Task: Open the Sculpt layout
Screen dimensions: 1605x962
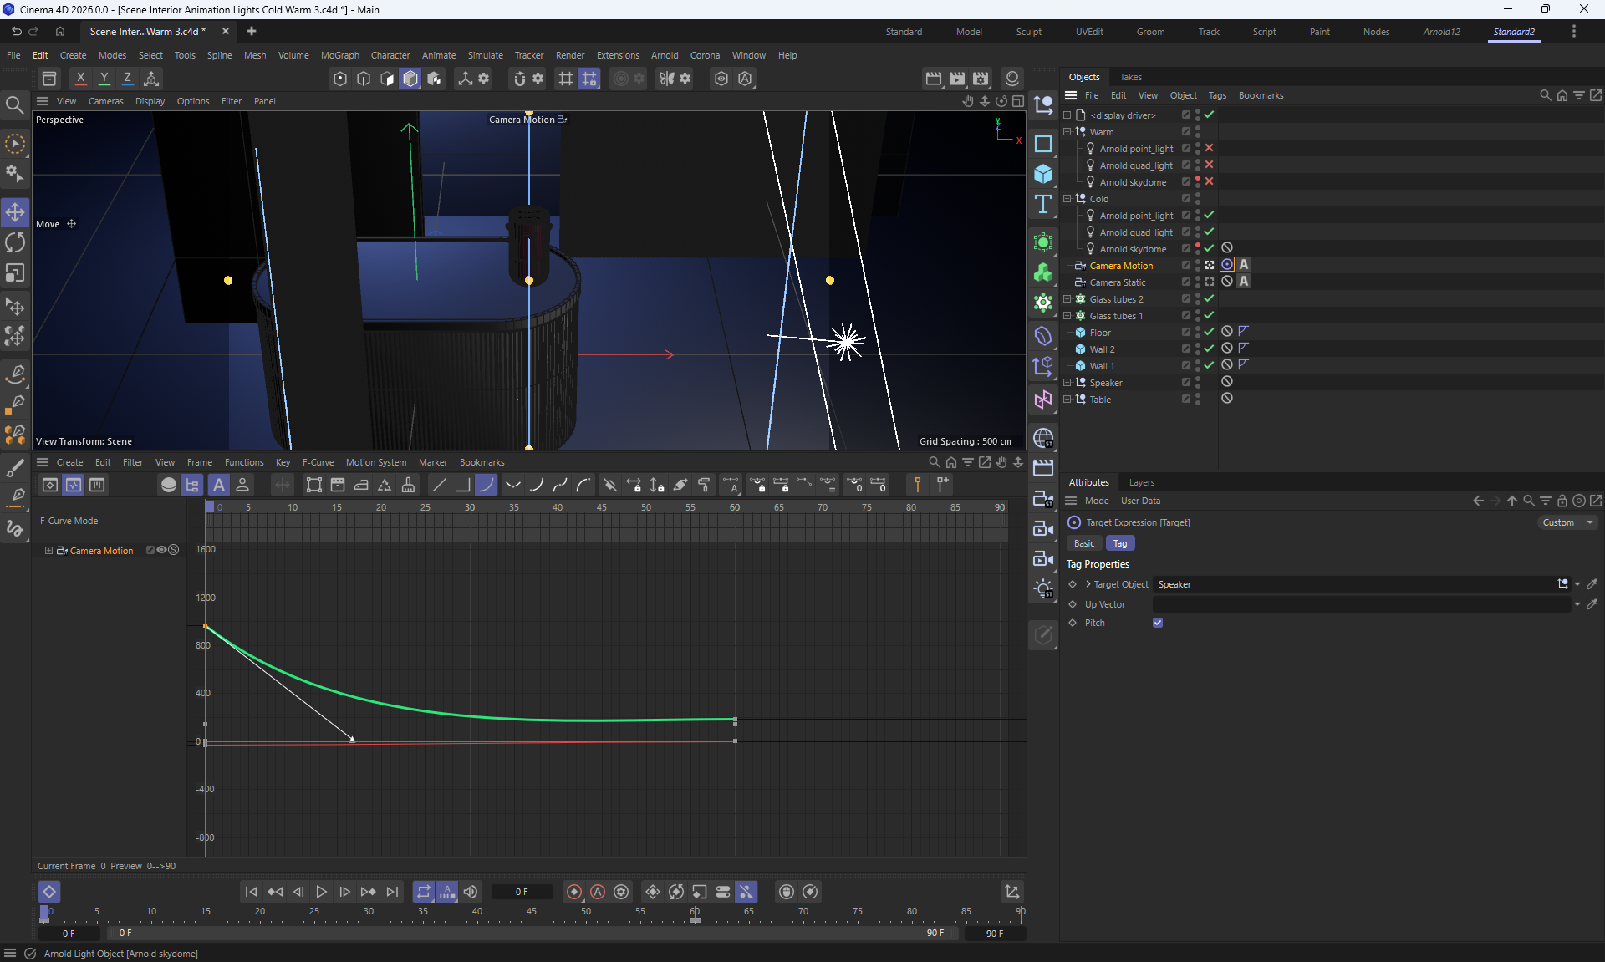Action: point(1028,32)
